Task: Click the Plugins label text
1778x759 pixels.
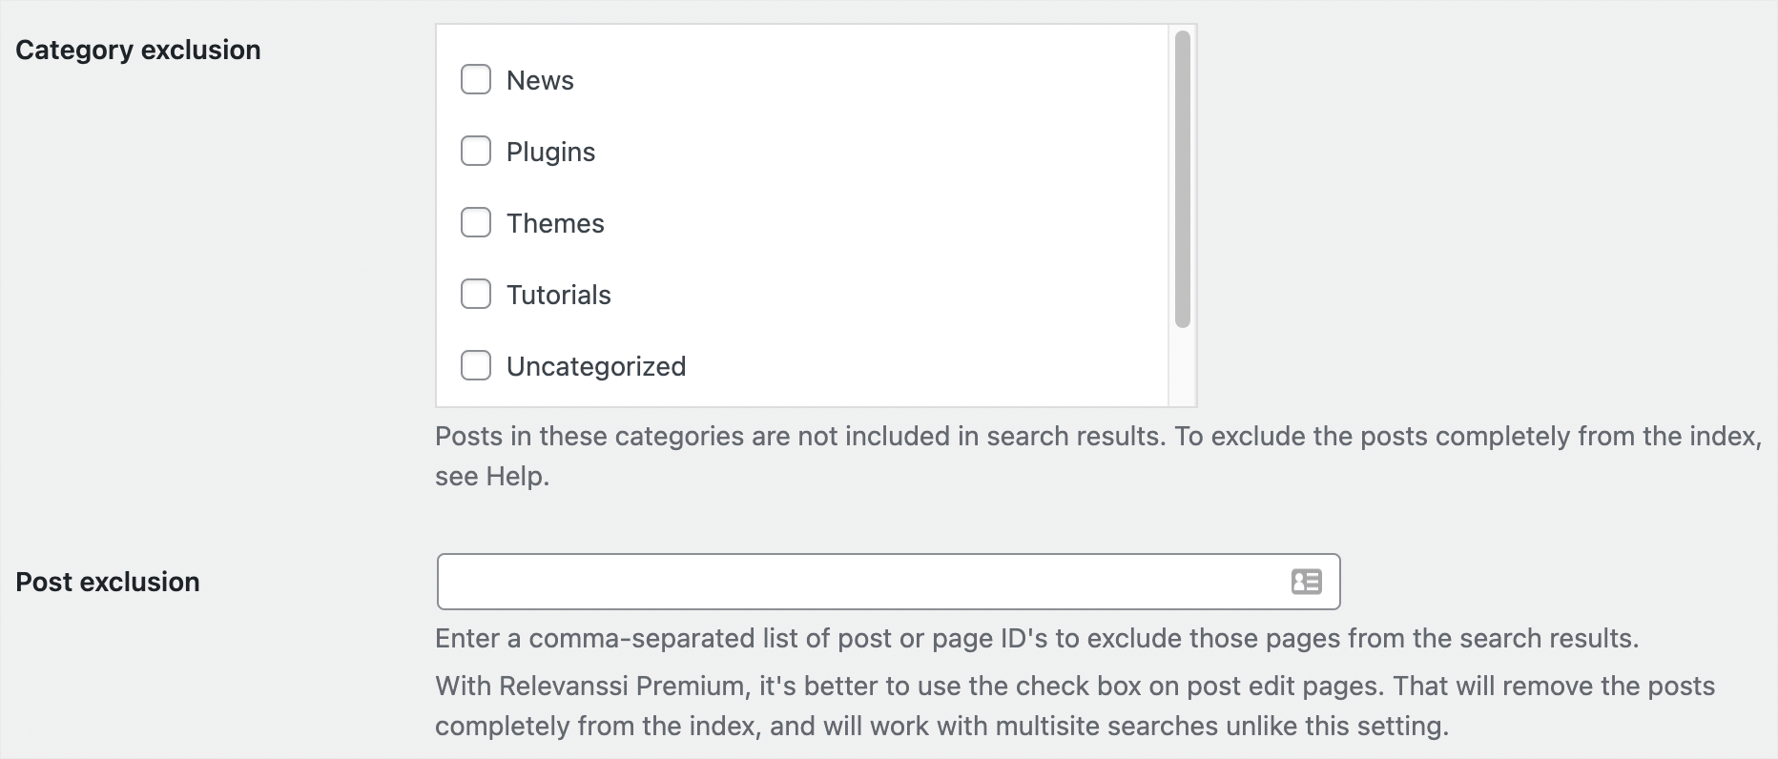Action: (551, 151)
